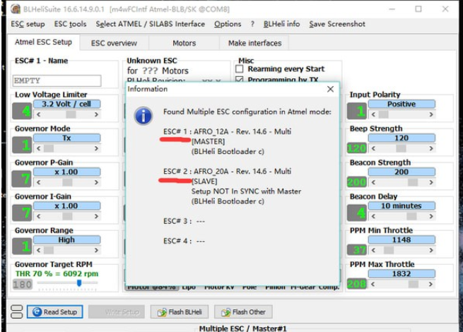This screenshot has height=332, width=463.
Task: Increase Low Voltage Limiter with right arrow
Action: [x=96, y=114]
